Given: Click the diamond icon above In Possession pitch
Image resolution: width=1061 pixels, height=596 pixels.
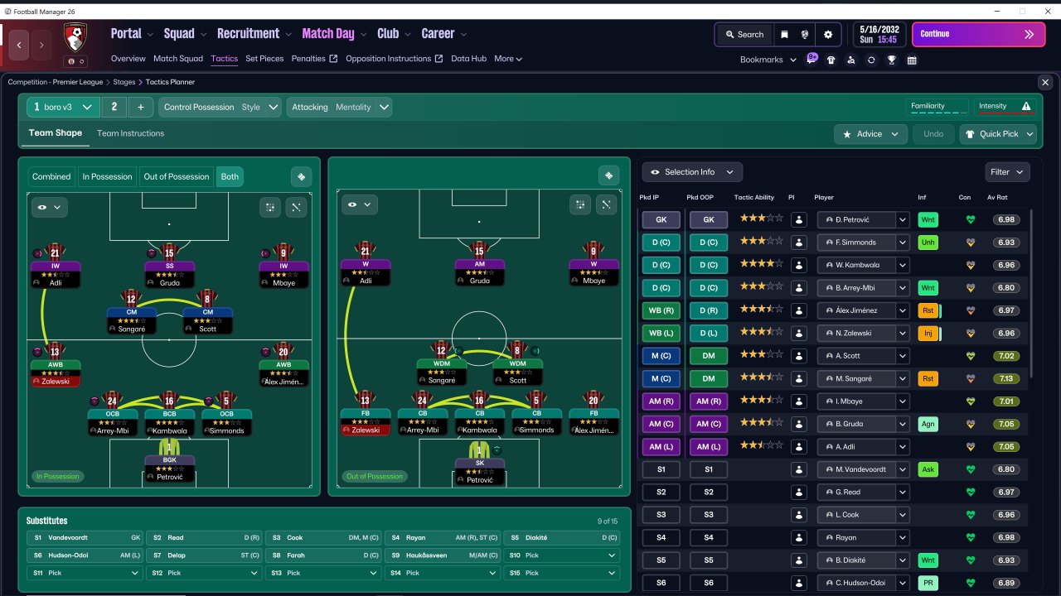Looking at the screenshot, I should (x=301, y=176).
